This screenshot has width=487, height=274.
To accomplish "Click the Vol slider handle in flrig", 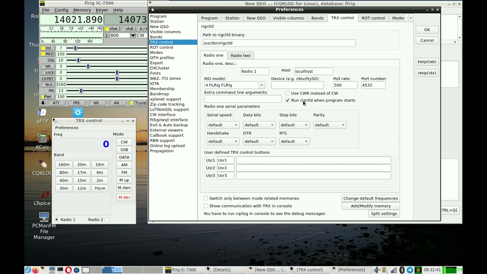I will (x=75, y=48).
